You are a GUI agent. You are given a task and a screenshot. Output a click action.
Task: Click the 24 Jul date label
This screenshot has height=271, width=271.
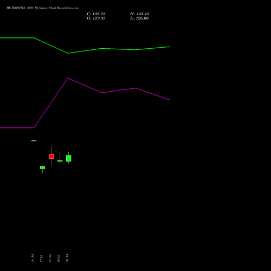(33, 258)
